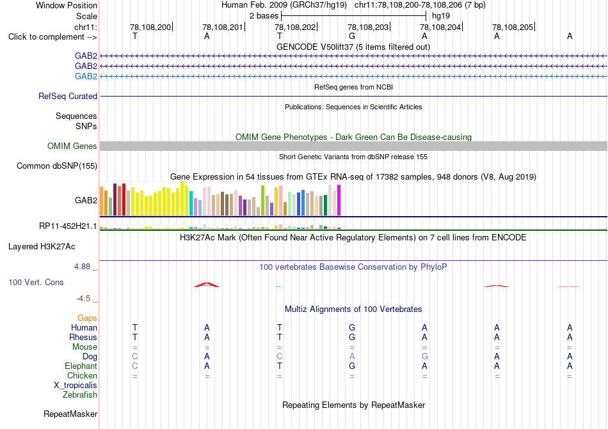The height and width of the screenshot is (429, 608).
Task: Click the 'RefSeq genes from NCBI' title
Action: click(353, 87)
